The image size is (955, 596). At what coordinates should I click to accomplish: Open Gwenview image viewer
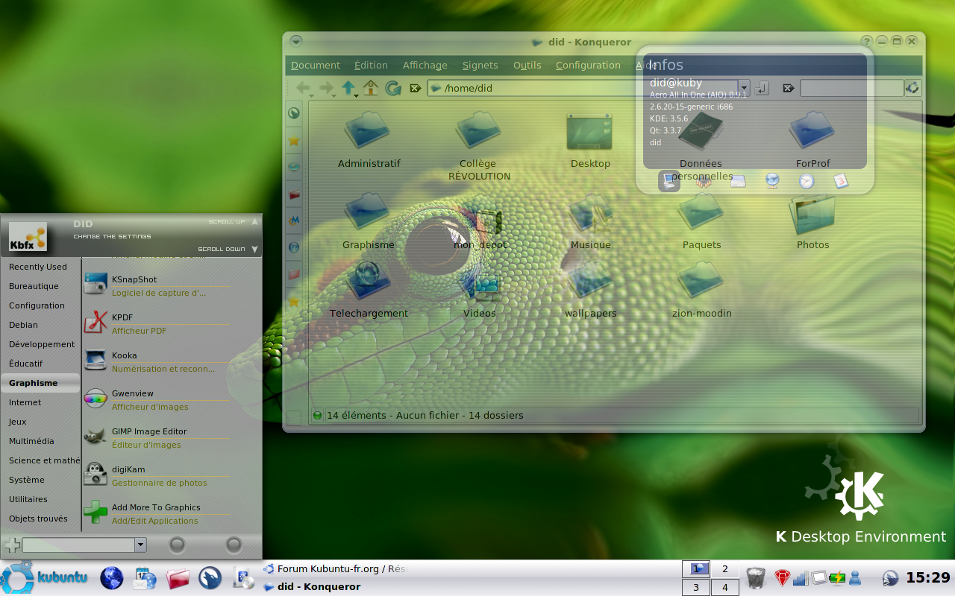[157, 400]
